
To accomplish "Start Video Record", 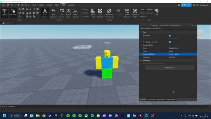I will 75,13.
